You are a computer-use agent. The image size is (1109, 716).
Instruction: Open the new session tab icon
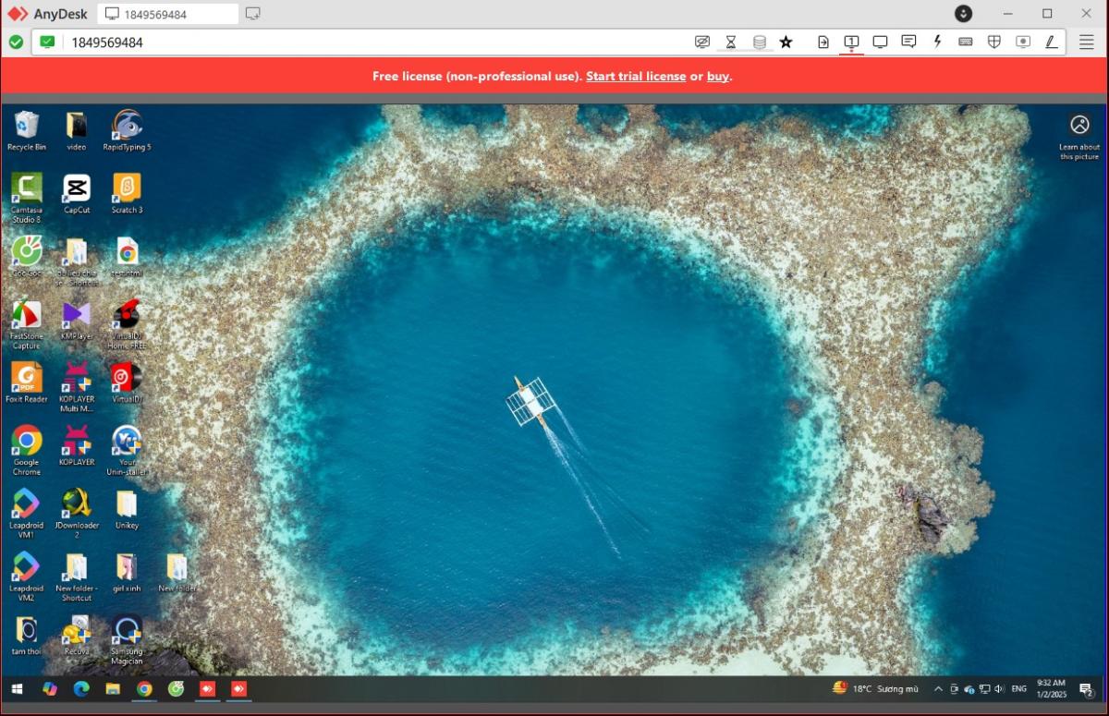tap(252, 14)
